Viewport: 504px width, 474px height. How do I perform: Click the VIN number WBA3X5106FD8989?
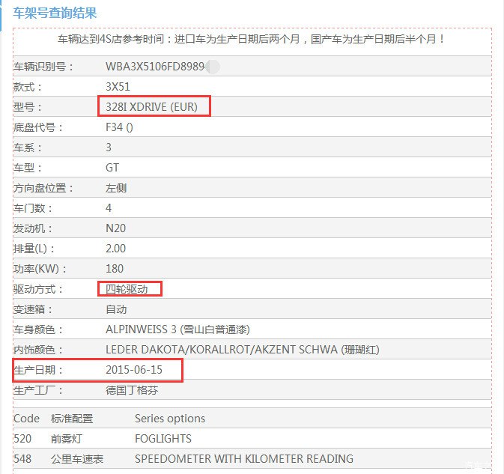click(154, 67)
